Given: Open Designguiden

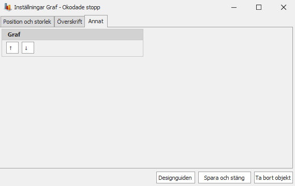Looking at the screenshot, I should pyautogui.click(x=175, y=178).
